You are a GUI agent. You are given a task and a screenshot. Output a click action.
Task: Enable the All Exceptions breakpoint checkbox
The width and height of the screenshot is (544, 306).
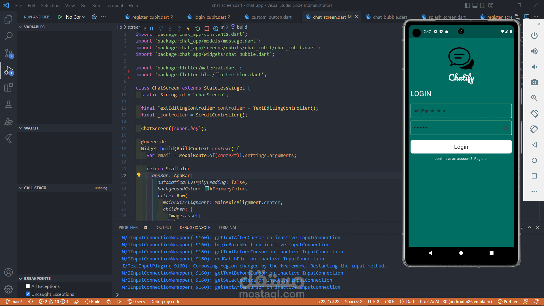(28, 286)
